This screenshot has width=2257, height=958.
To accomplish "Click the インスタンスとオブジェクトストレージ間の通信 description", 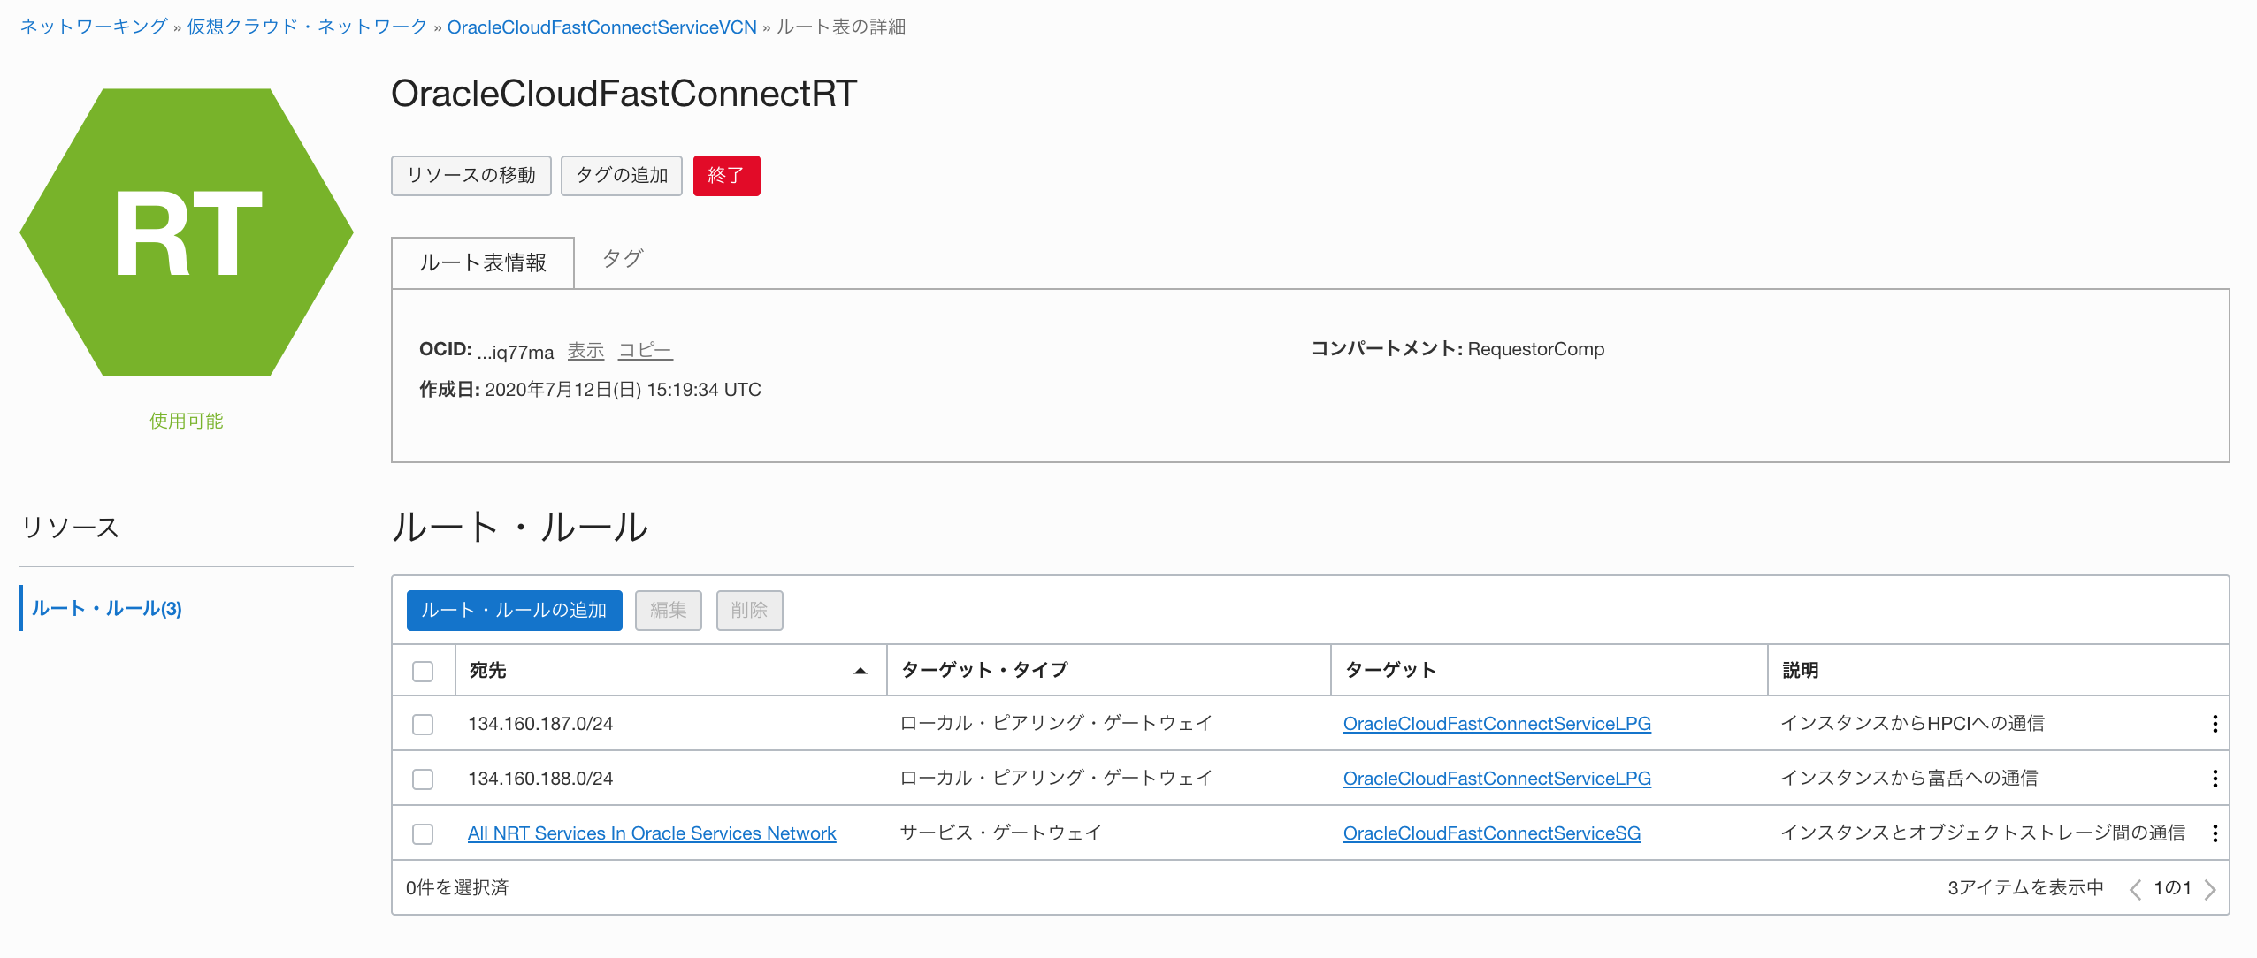I will point(1982,833).
